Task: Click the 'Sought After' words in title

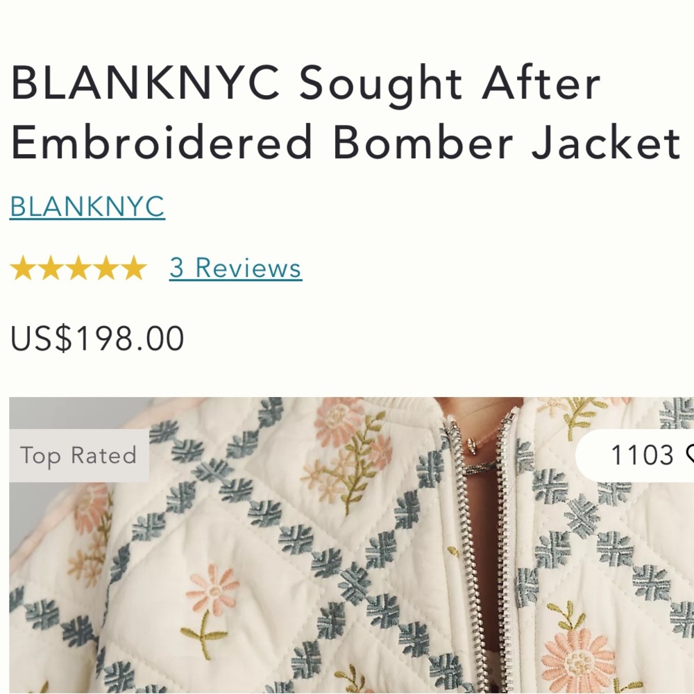Action: point(450,84)
